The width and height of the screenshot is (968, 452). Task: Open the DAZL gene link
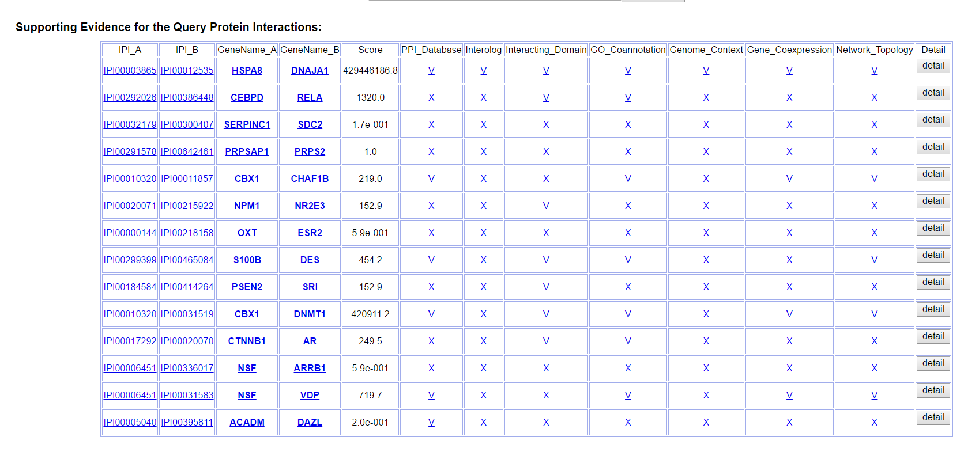[x=310, y=422]
